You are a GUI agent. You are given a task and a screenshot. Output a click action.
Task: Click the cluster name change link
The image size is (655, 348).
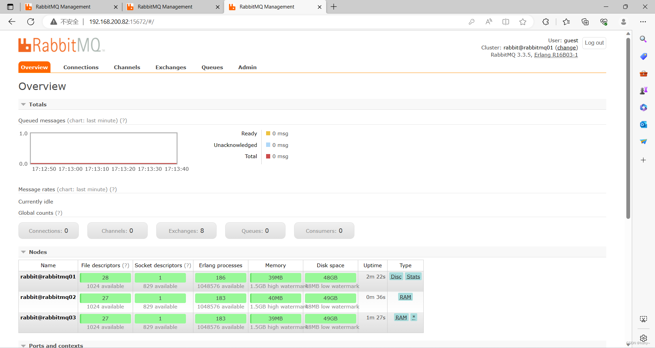pyautogui.click(x=567, y=48)
